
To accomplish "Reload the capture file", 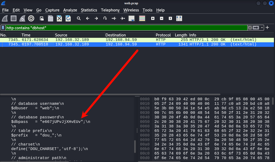I will 68,18.
